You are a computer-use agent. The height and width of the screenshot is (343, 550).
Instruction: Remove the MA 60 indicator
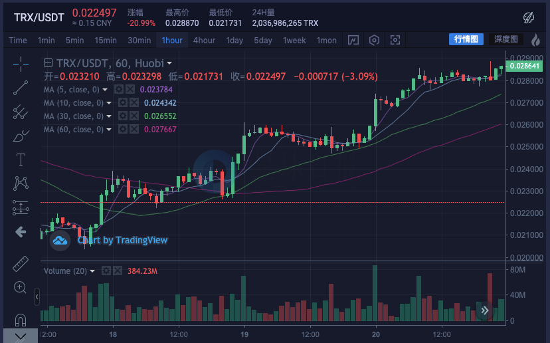134,129
